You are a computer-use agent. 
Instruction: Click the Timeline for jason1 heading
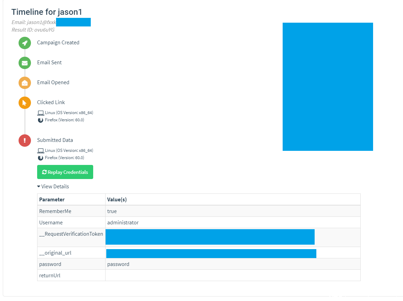47,12
